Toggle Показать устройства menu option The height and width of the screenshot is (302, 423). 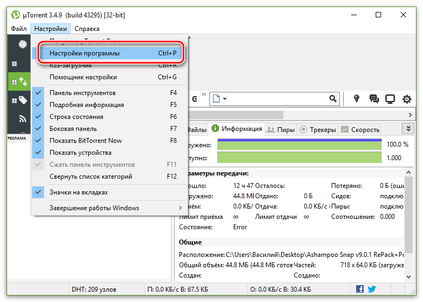(x=109, y=153)
